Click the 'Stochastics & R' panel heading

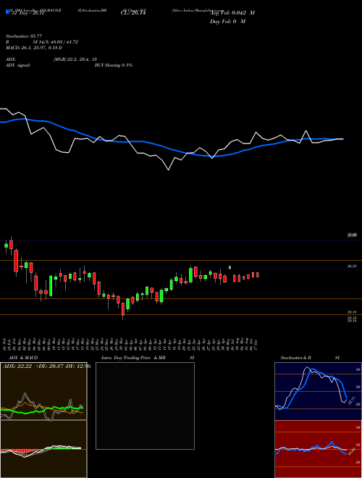point(296,358)
